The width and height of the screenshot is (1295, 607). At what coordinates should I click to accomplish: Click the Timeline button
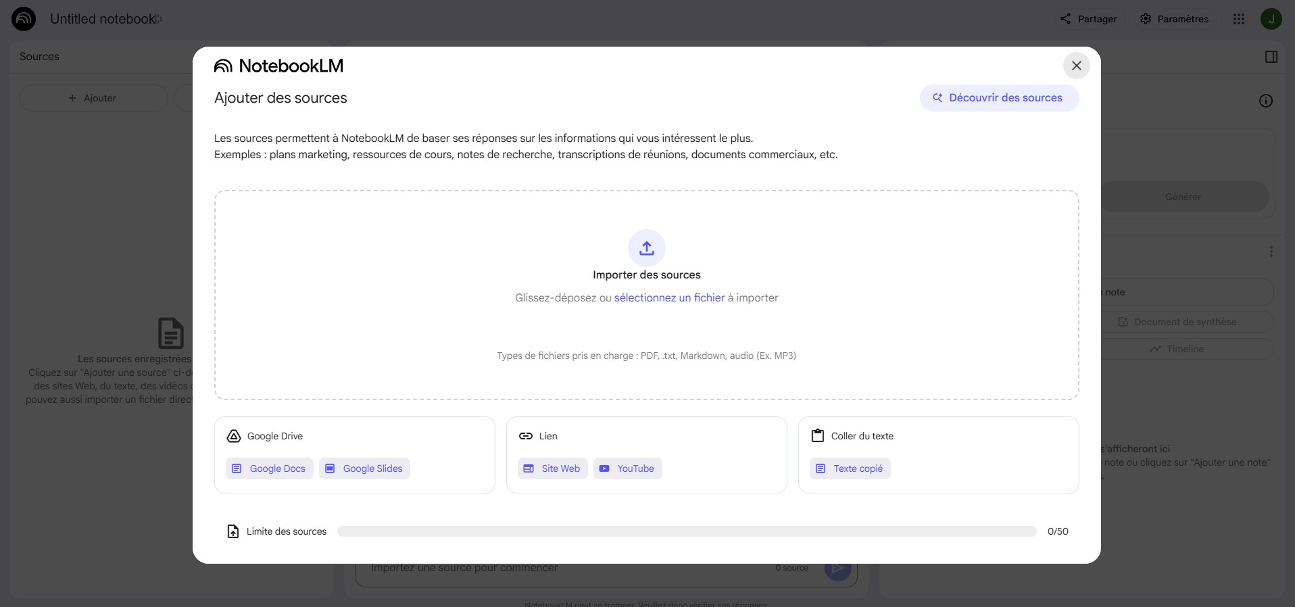tap(1178, 349)
